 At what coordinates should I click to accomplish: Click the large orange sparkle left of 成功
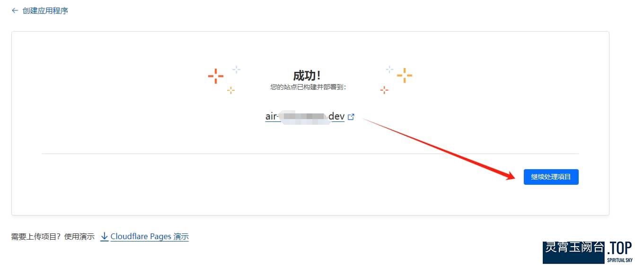pyautogui.click(x=216, y=76)
